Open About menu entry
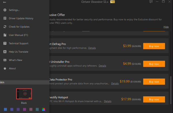This screenshot has width=173, height=113. tap(12, 68)
